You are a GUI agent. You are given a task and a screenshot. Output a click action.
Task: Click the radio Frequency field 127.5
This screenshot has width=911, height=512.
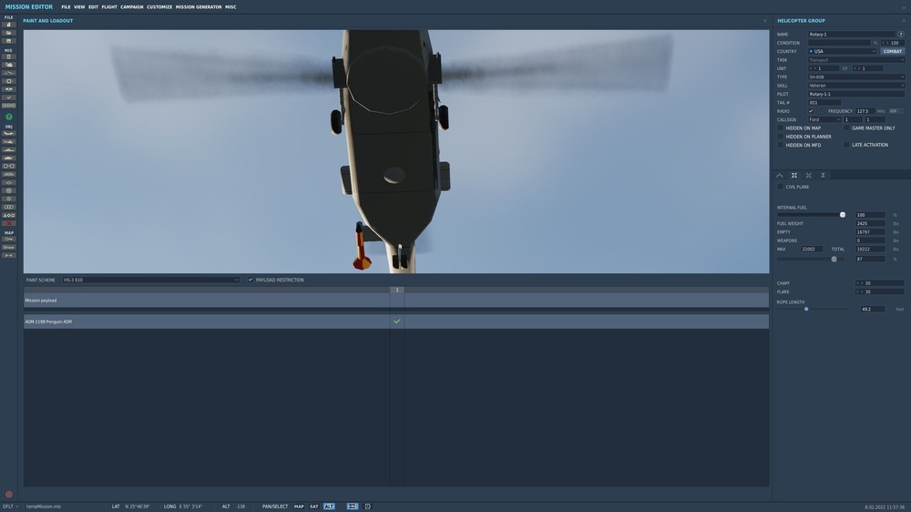click(x=865, y=111)
